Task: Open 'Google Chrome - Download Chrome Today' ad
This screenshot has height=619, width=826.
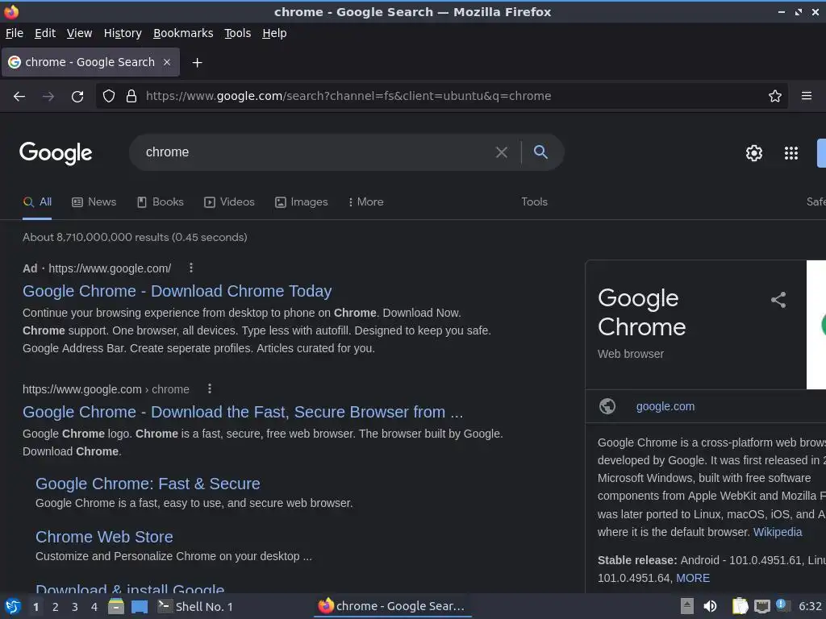Action: click(x=177, y=291)
